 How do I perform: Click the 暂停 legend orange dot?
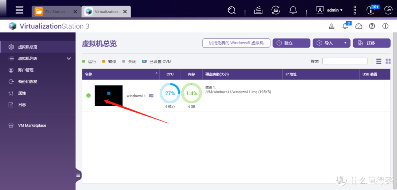tap(103, 62)
